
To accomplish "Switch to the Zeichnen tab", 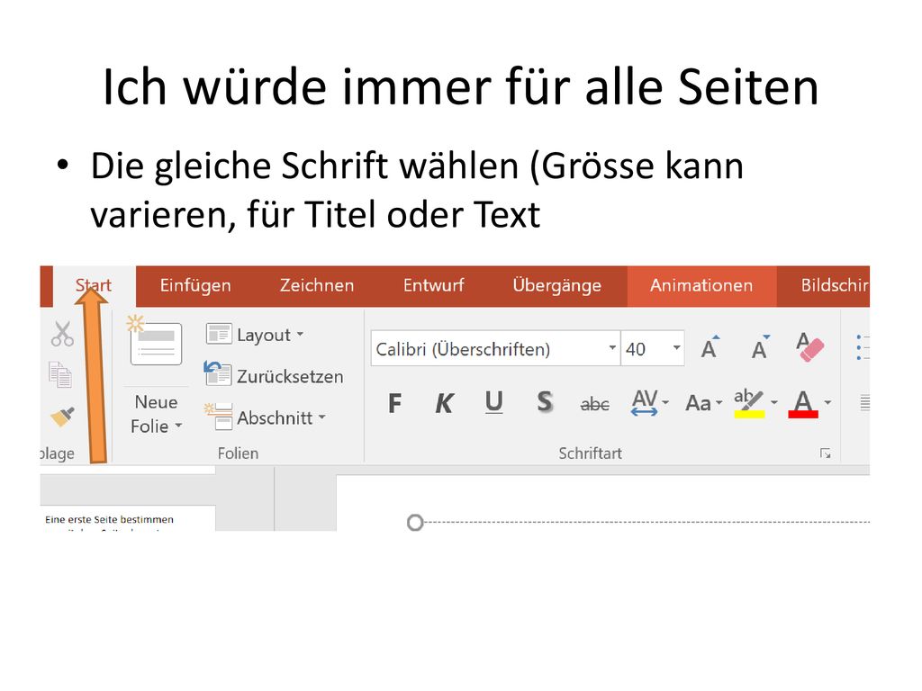I will 317,285.
